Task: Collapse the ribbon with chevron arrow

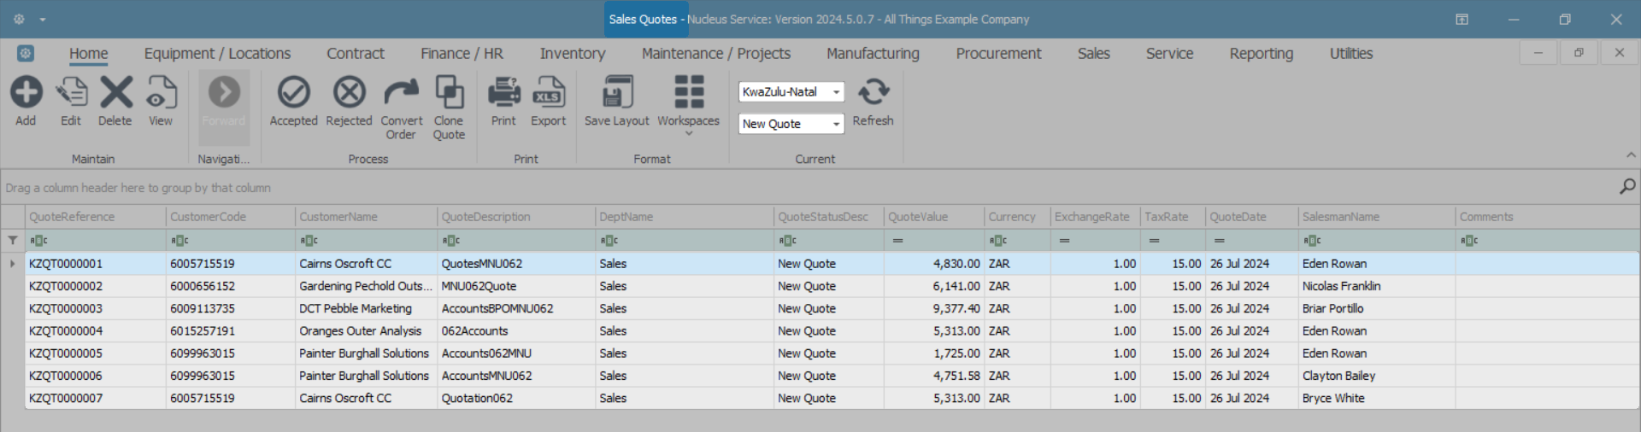Action: click(1631, 155)
